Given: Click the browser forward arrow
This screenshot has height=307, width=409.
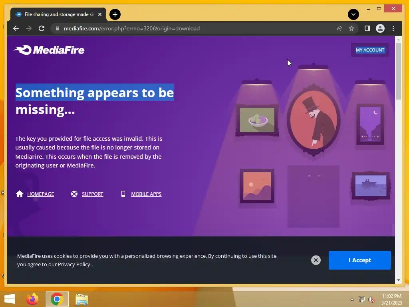Looking at the screenshot, I should [29, 28].
